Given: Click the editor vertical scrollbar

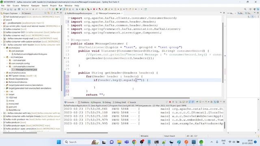Looking at the screenshot, I should pyautogui.click(x=223, y=52).
